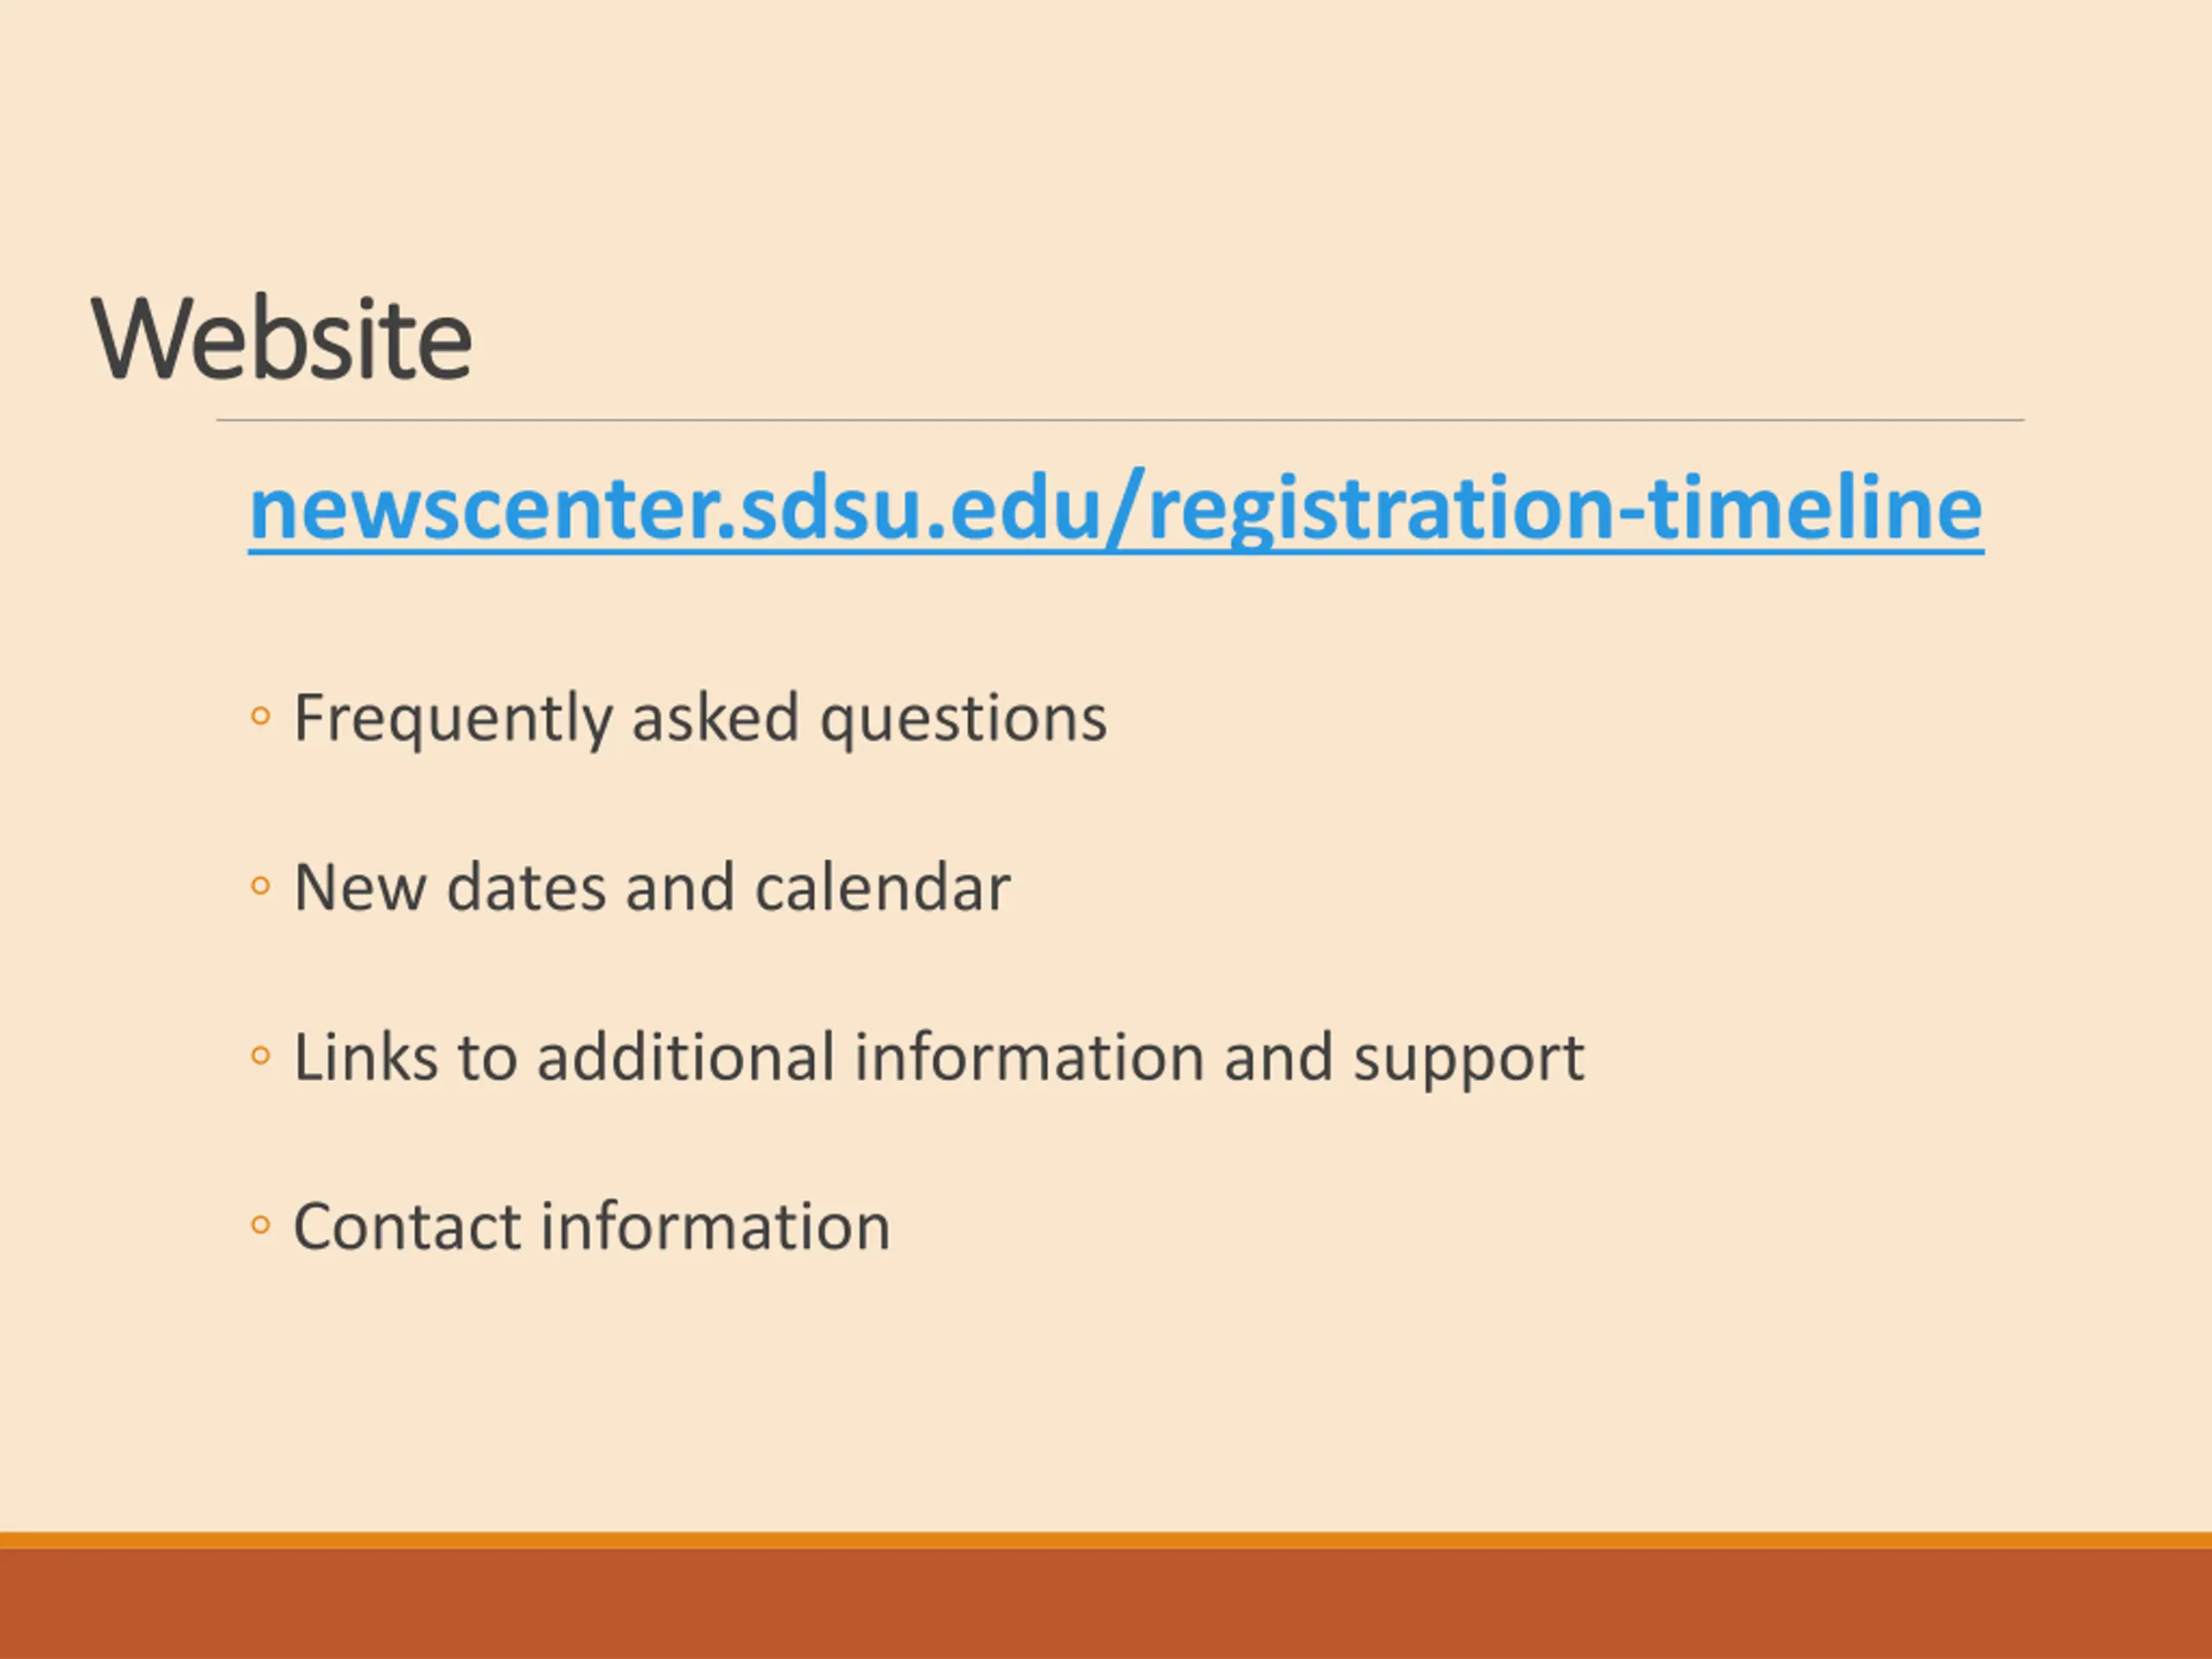
Task: Select the 'New dates and calendar' bullet text
Action: click(x=652, y=887)
